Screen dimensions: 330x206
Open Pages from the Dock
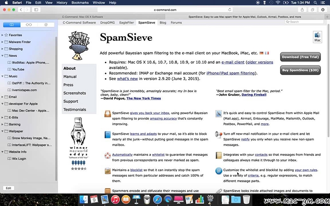(189, 199)
